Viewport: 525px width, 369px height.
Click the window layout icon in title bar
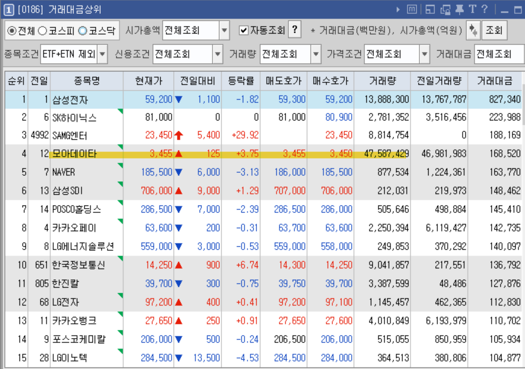click(430, 9)
